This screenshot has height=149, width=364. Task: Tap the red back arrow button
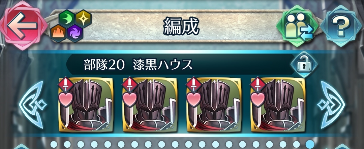23,25
